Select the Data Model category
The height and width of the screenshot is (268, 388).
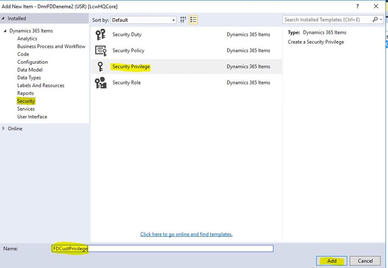[30, 70]
